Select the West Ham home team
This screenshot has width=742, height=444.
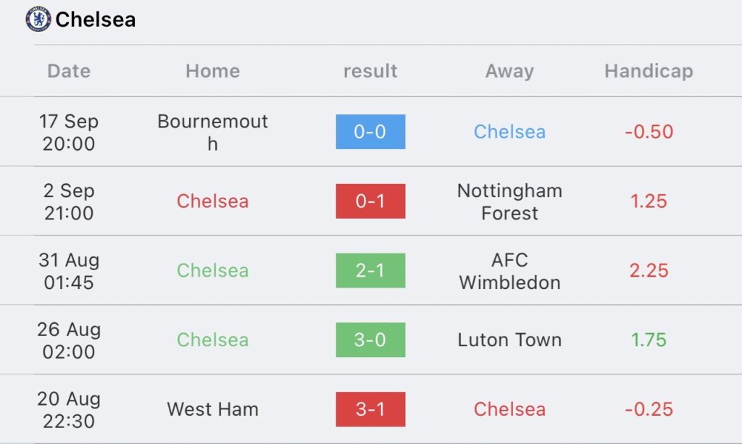212,409
